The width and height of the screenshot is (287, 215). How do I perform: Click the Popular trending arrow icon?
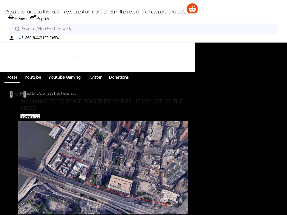[x=33, y=17]
